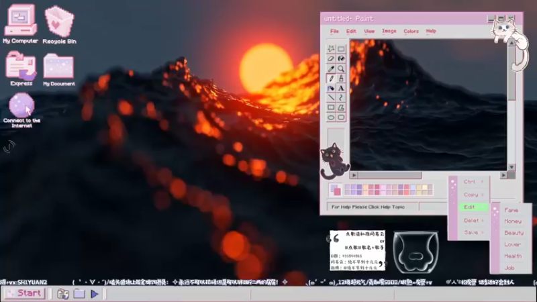Open the My Document folder icon
This screenshot has width=537, height=302.
58,70
